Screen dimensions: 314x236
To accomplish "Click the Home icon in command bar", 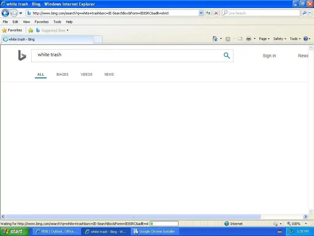I will [x=215, y=39].
